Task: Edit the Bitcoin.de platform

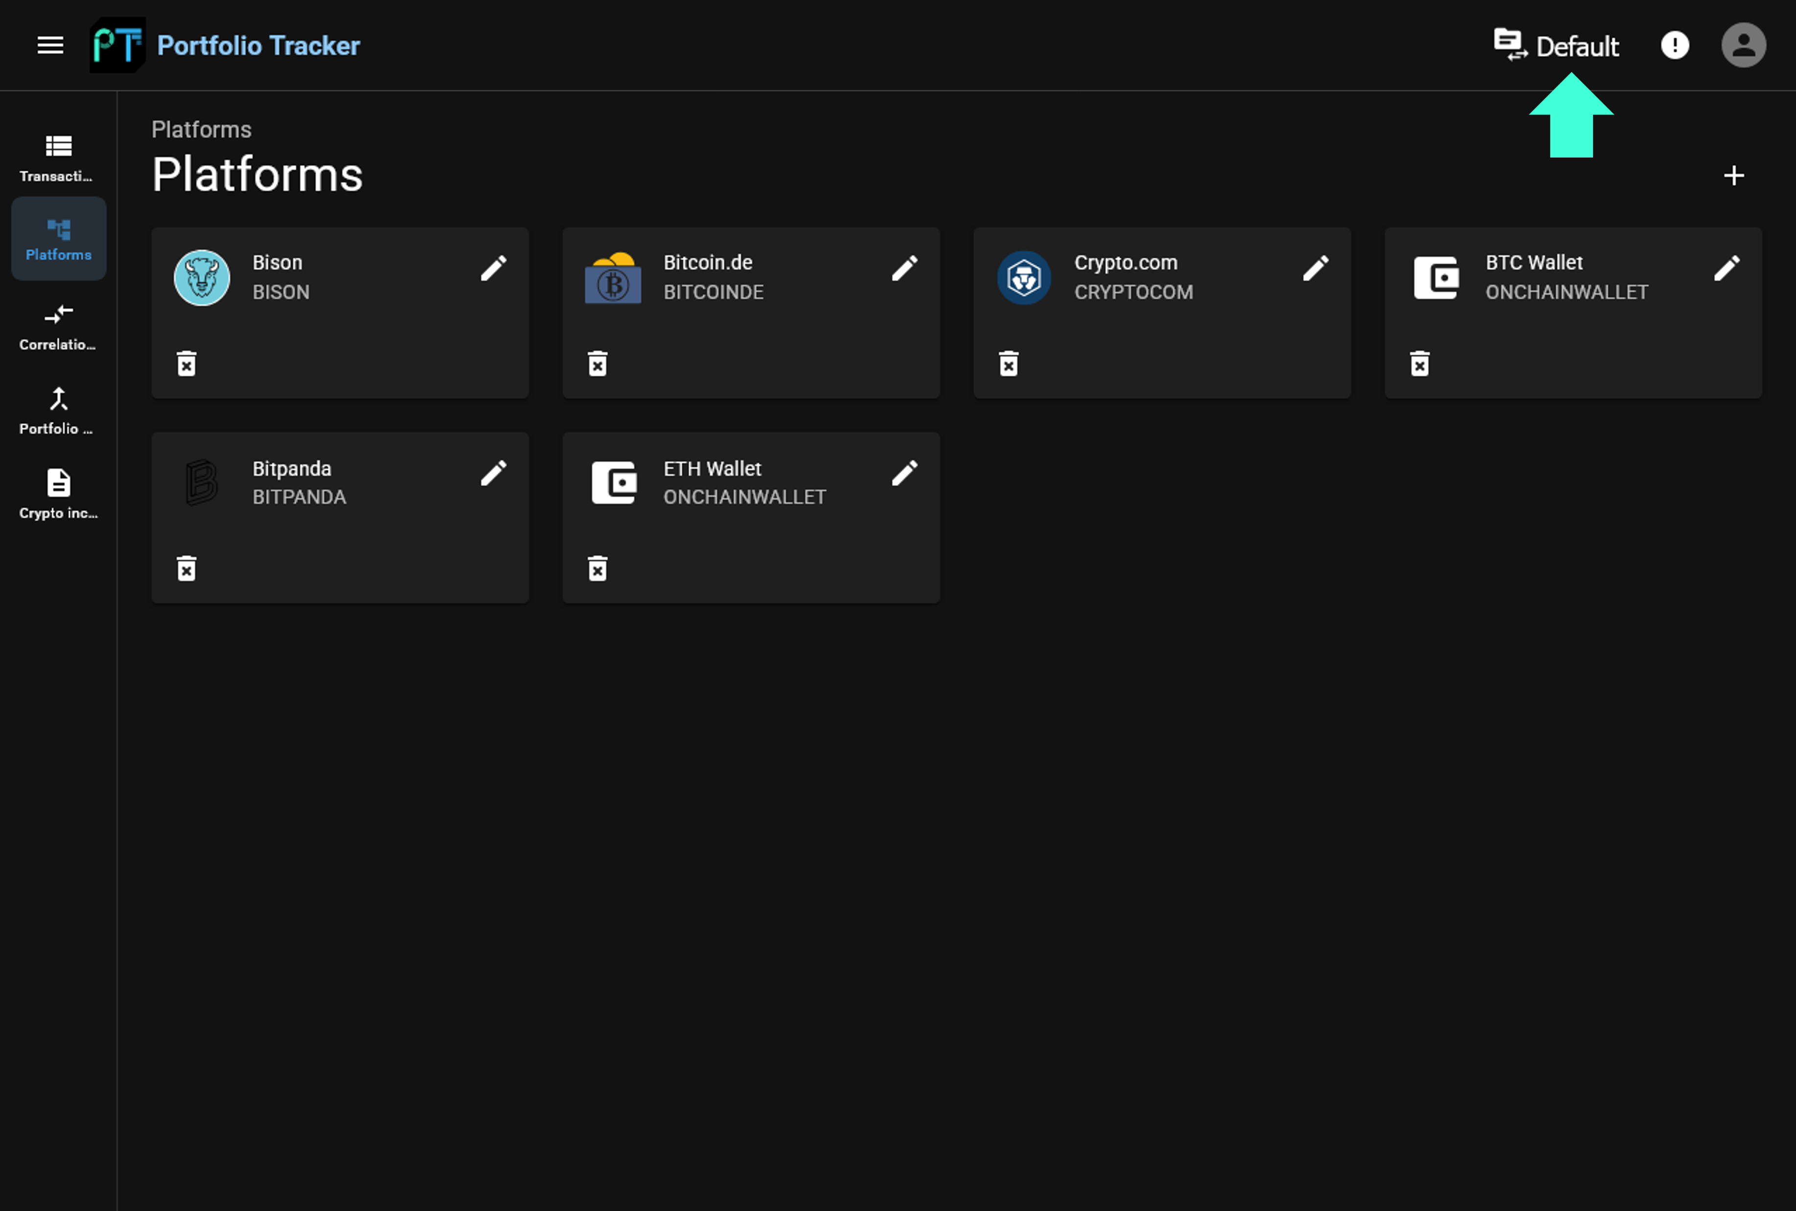Action: [904, 268]
